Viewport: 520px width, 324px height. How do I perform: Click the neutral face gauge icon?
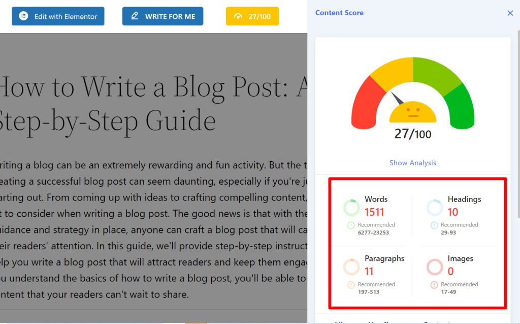click(x=413, y=112)
